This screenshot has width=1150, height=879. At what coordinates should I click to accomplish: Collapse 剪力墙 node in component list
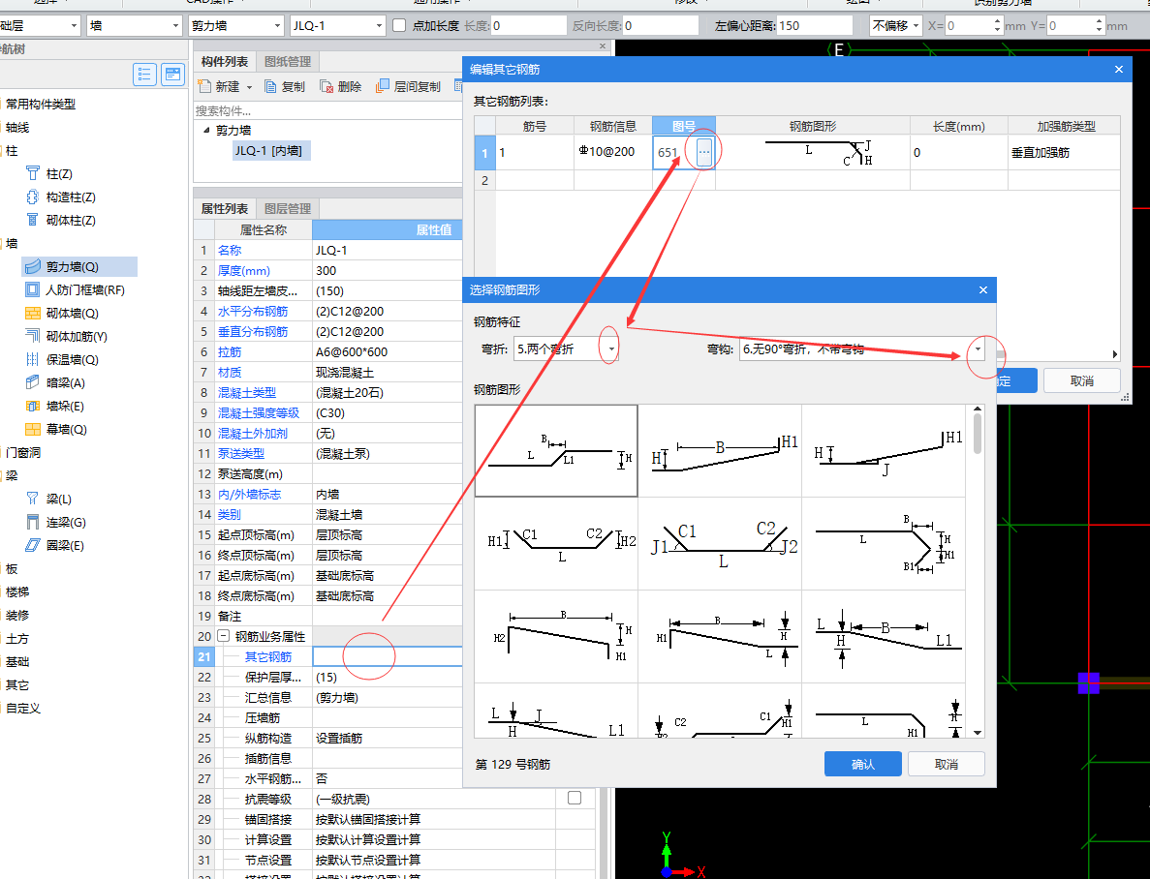(206, 130)
